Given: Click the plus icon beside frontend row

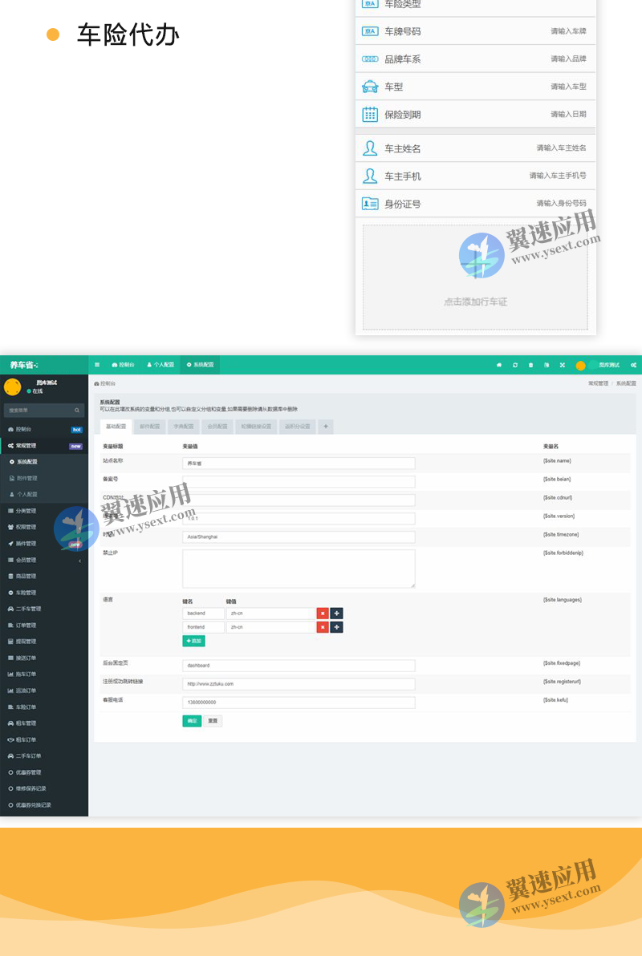Looking at the screenshot, I should pos(337,627).
